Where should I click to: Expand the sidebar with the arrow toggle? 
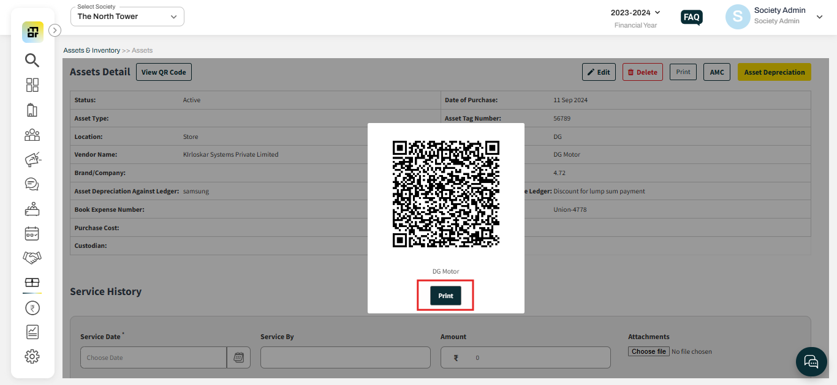pyautogui.click(x=55, y=30)
